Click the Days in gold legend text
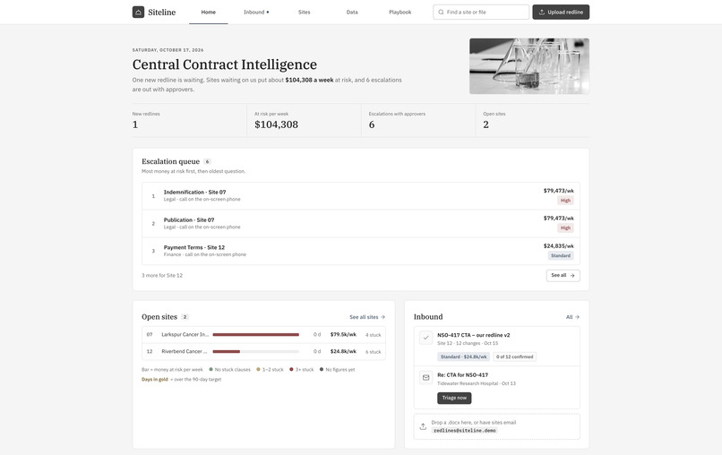Viewport: 722px width, 455px height. click(155, 380)
